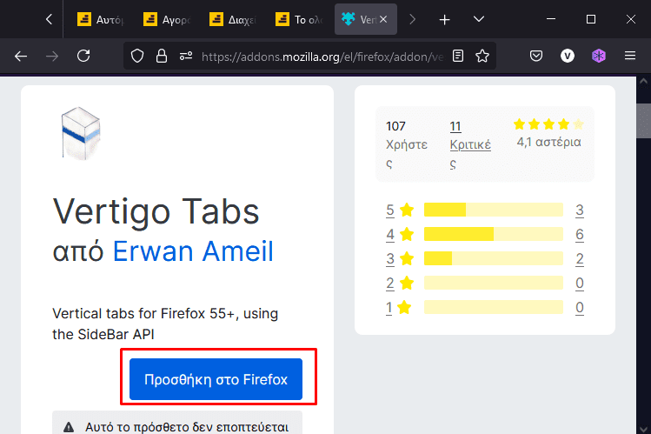Image resolution: width=651 pixels, height=434 pixels.
Task: Open the 11 Κριτικές reviews link
Action: tap(470, 145)
